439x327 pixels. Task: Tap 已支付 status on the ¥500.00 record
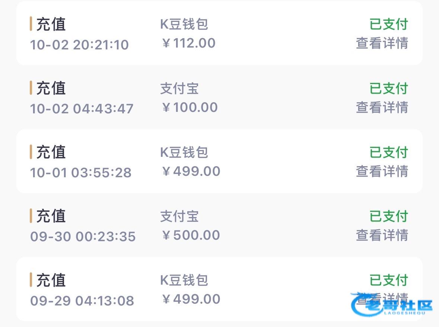tap(388, 217)
